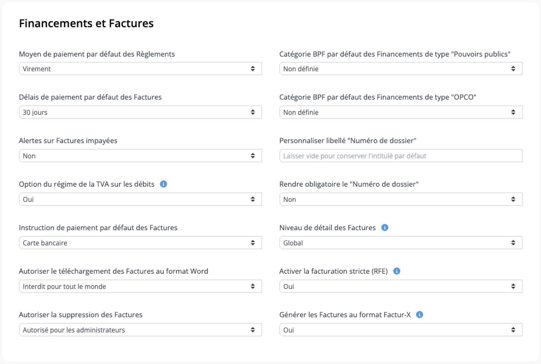Image resolution: width=541 pixels, height=364 pixels.
Task: Open Option du régime de la TVA dropdown
Action: 140,199
